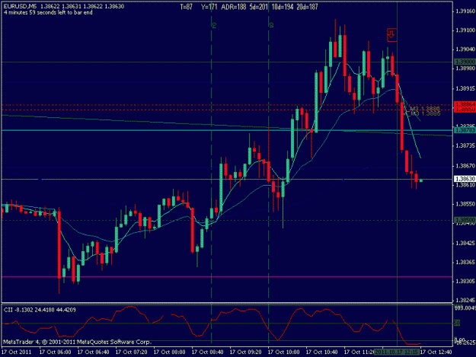Screen dimensions: 476x357
Task: Click the 17 Oct 12:40 time label
Action: pyautogui.click(x=436, y=352)
